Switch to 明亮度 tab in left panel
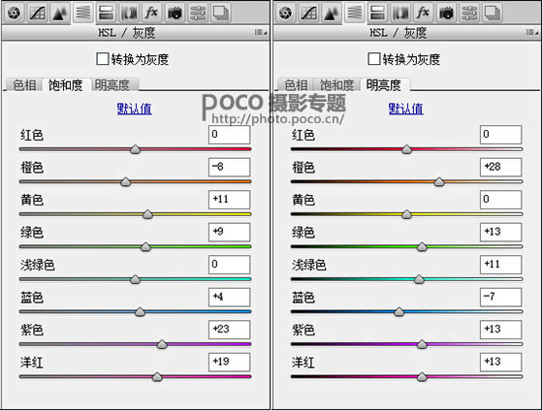543x411 pixels. click(112, 85)
